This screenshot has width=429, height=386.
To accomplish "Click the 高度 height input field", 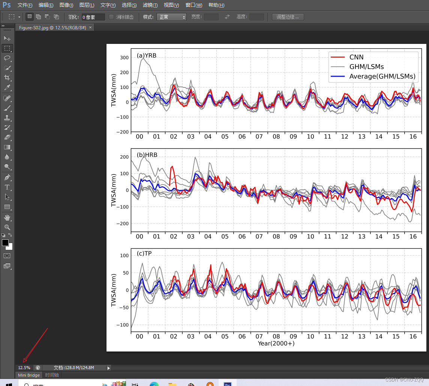I will (x=256, y=17).
